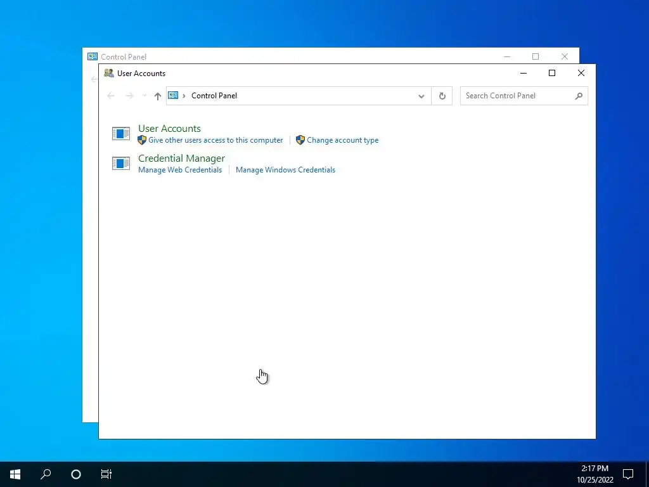Screen dimensions: 649x487
Task: Click the Credential Manager category icon
Action: pos(121,164)
